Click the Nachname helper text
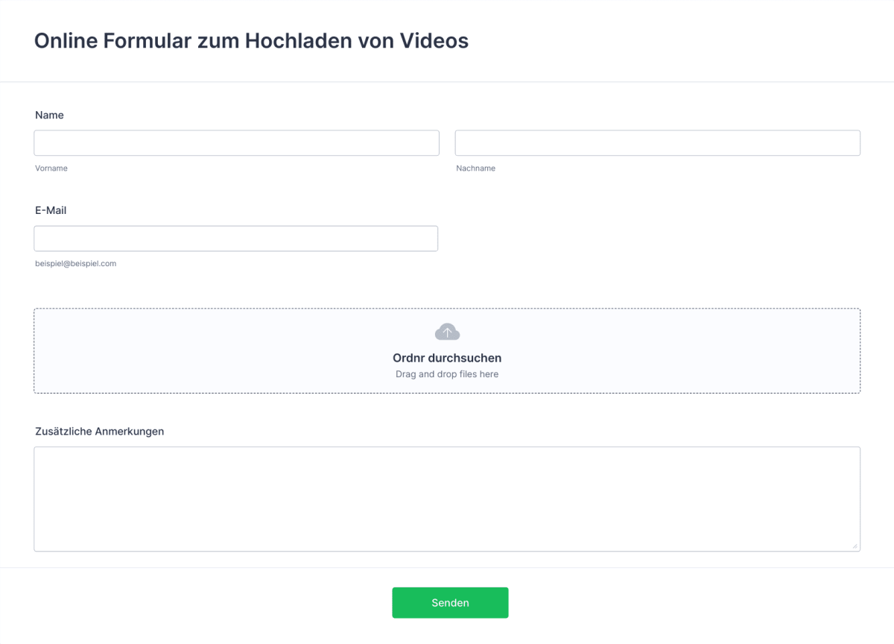This screenshot has width=894, height=644. click(x=475, y=168)
